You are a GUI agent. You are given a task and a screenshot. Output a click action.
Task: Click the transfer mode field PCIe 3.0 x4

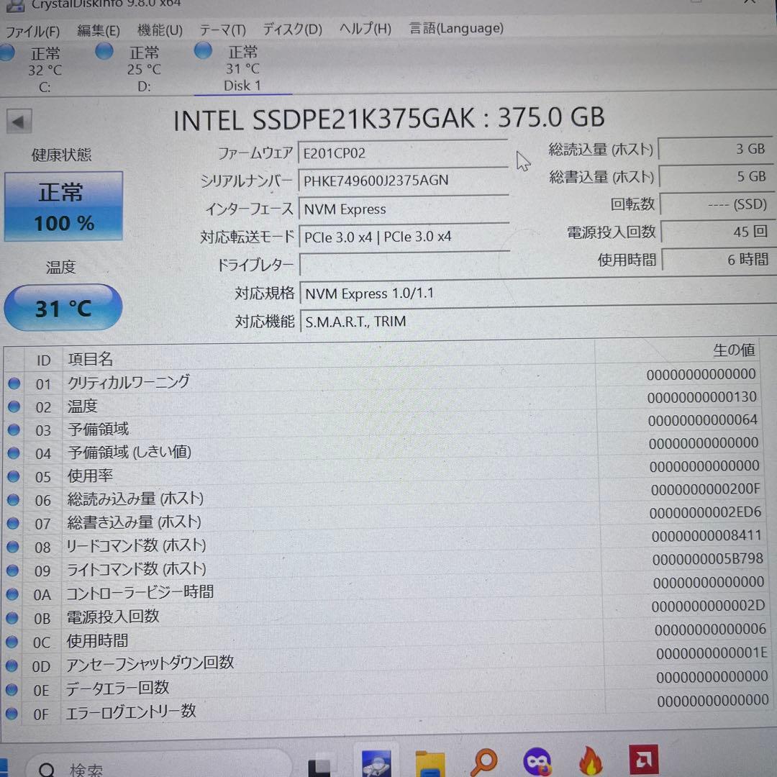coord(404,237)
